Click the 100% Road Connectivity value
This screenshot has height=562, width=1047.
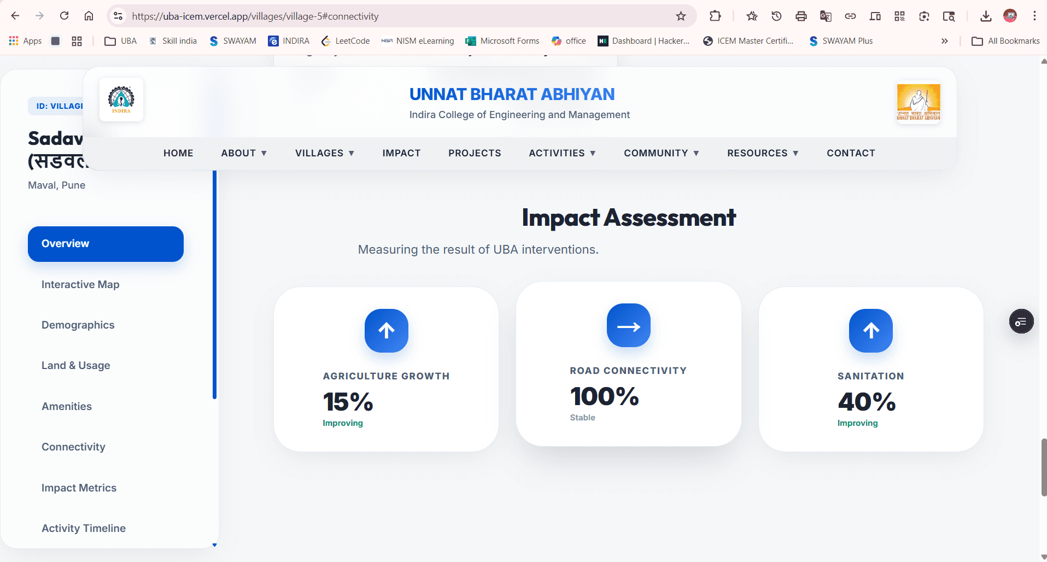pos(604,396)
